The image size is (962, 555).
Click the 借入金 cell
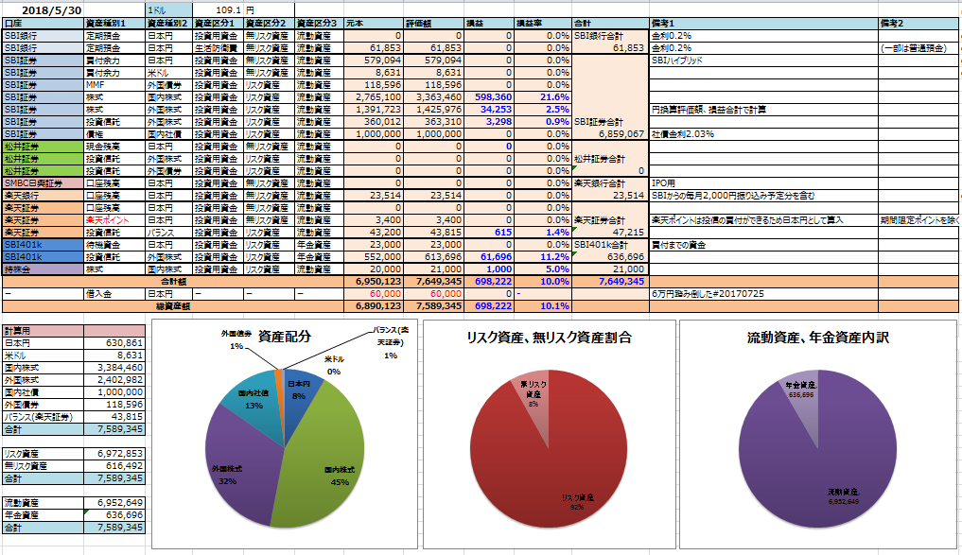(x=114, y=293)
